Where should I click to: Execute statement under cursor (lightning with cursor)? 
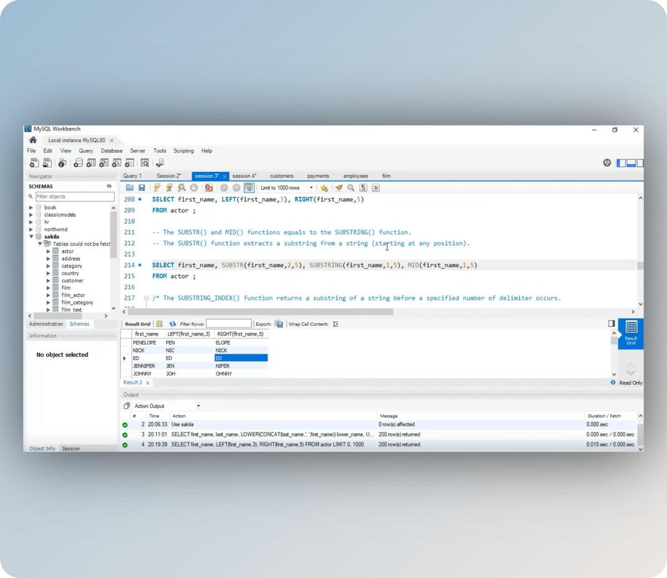(x=169, y=188)
